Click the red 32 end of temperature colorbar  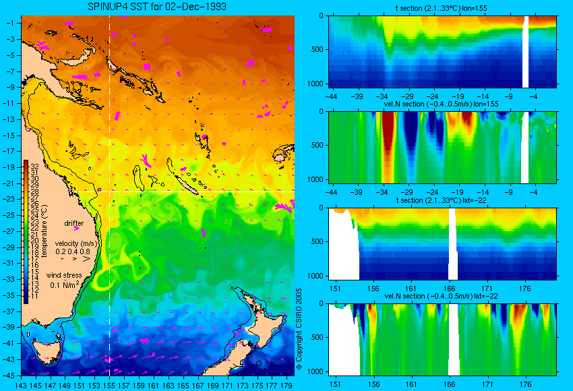pos(26,163)
